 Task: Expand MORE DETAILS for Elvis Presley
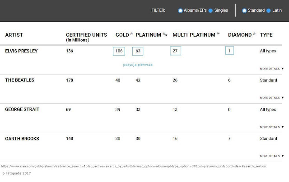tap(272, 69)
